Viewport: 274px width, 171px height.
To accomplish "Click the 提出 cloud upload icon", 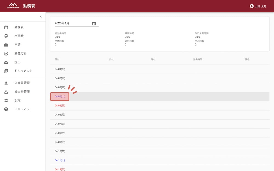I will tap(6, 62).
